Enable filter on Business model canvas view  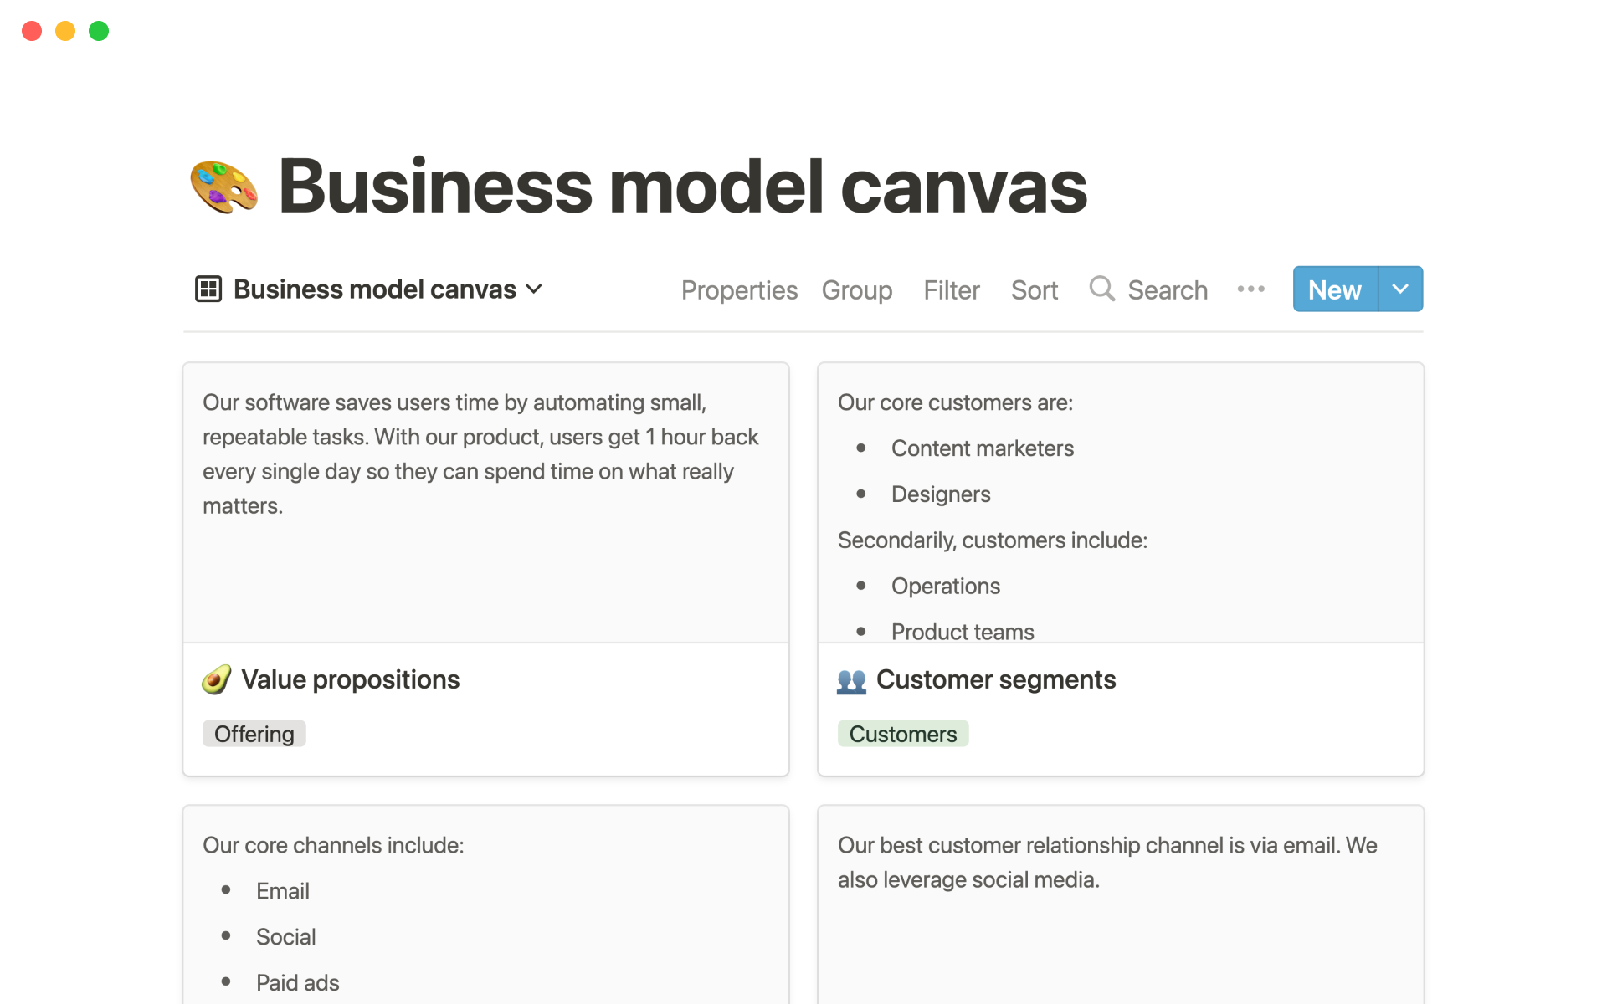click(x=952, y=289)
